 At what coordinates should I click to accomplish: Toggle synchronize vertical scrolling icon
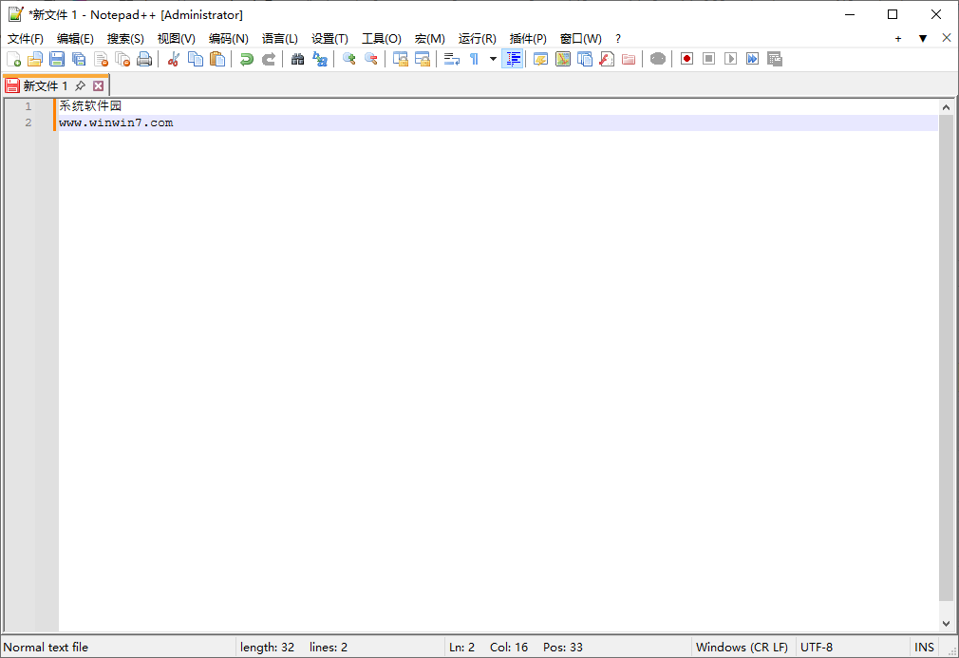coord(401,59)
